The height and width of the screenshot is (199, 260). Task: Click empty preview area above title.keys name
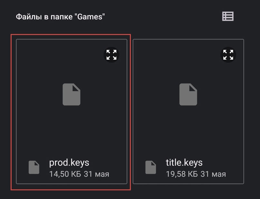pyautogui.click(x=188, y=132)
